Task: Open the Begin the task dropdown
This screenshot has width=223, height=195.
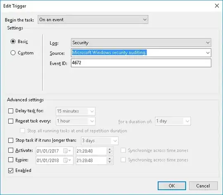Action: 93,19
